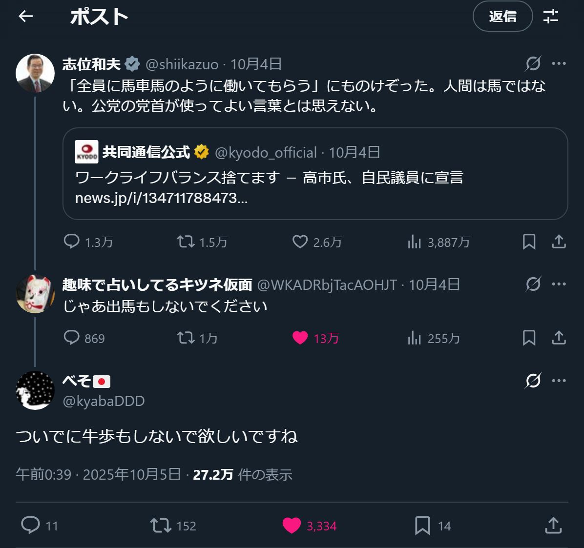
Task: Bookmark 志位和夫's post
Action: pos(529,242)
